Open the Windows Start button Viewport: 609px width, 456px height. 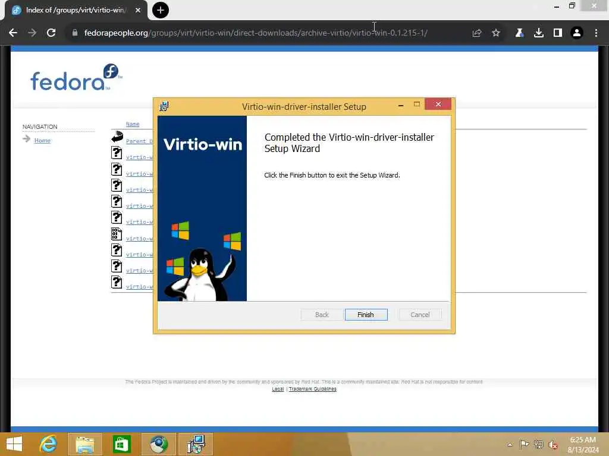click(14, 444)
